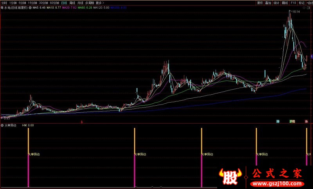Select the 1分钟 period tab
The image size is (313, 189).
(x=13, y=3)
